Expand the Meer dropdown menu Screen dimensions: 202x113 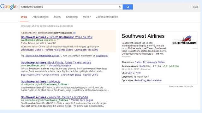(x=87, y=17)
